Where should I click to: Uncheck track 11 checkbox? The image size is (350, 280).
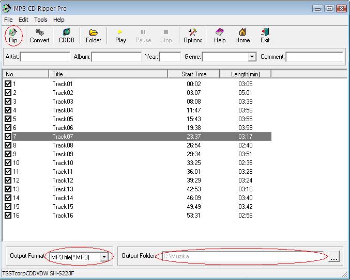pyautogui.click(x=8, y=172)
